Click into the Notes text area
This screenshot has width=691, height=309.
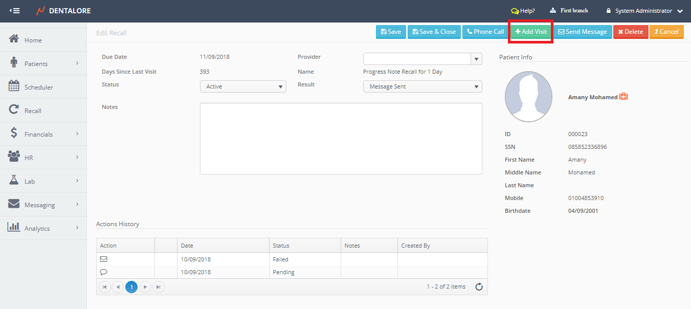tap(341, 139)
